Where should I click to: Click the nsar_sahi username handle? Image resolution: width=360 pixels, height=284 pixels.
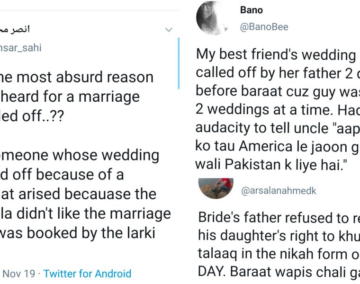point(21,48)
